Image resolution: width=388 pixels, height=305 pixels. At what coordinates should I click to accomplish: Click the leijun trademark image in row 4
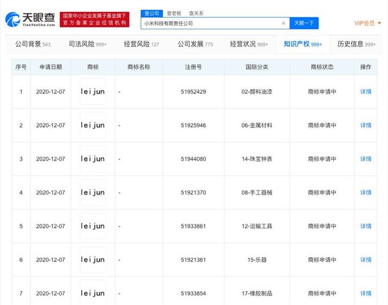93,193
